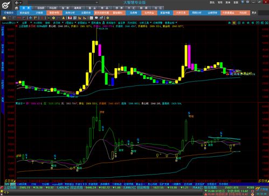This screenshot has height=196, width=269.
Task: Click the red-and-white icon in the toolbar
Action: click(70, 18)
